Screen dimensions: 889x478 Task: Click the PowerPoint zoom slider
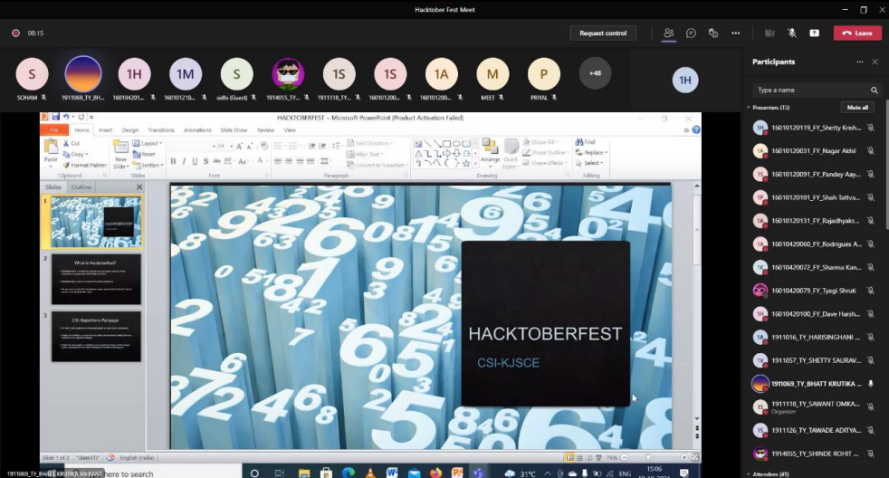click(648, 458)
